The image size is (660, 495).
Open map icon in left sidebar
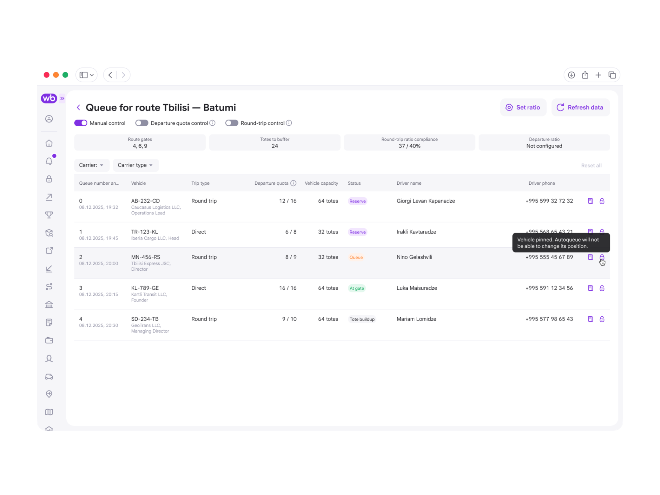49,412
